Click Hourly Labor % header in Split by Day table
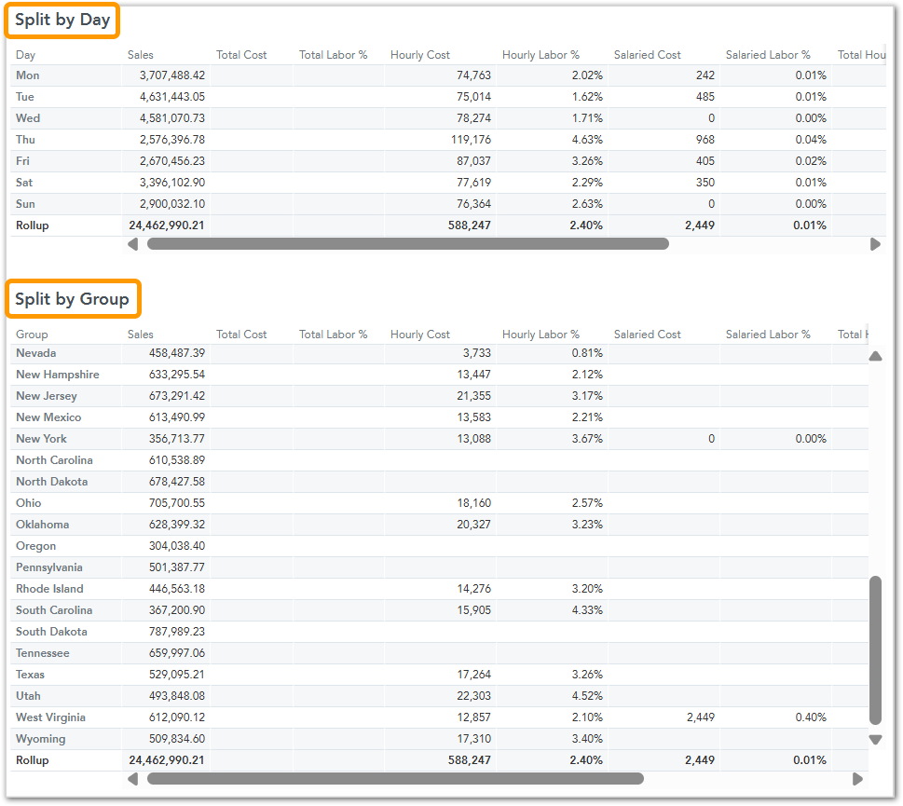 click(x=540, y=55)
